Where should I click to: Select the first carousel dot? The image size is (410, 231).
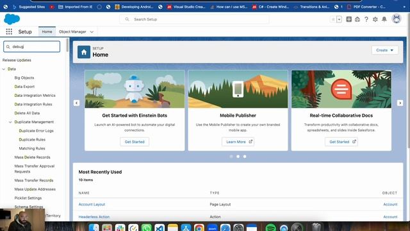(x=231, y=157)
